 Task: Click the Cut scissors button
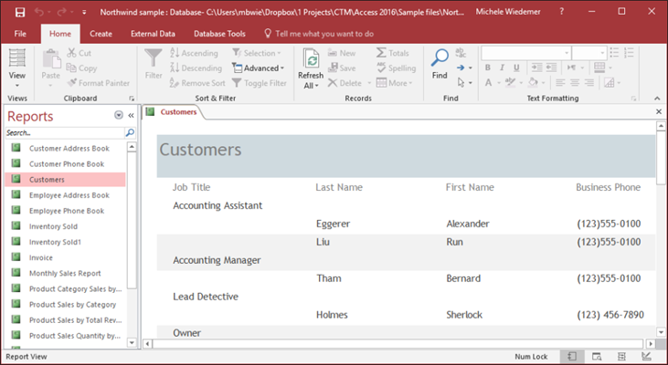(80, 53)
